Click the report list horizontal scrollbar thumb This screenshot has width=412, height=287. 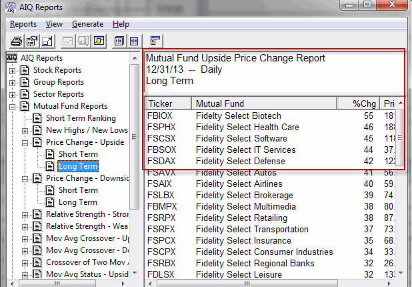tap(247, 284)
